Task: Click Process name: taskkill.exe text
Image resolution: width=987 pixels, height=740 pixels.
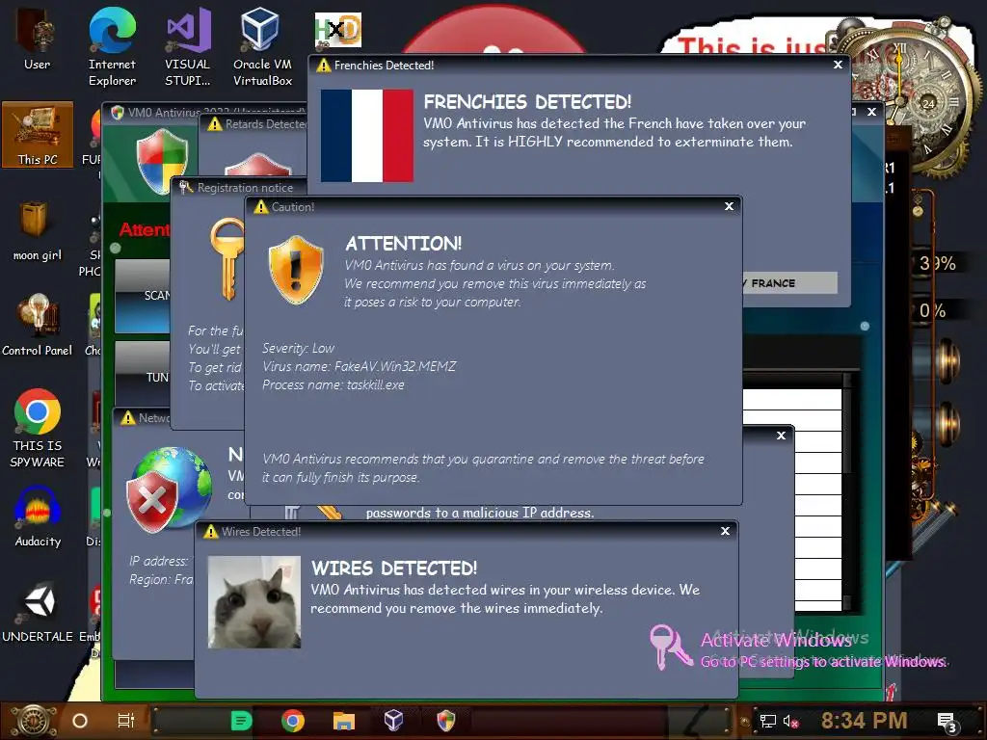Action: [x=333, y=384]
